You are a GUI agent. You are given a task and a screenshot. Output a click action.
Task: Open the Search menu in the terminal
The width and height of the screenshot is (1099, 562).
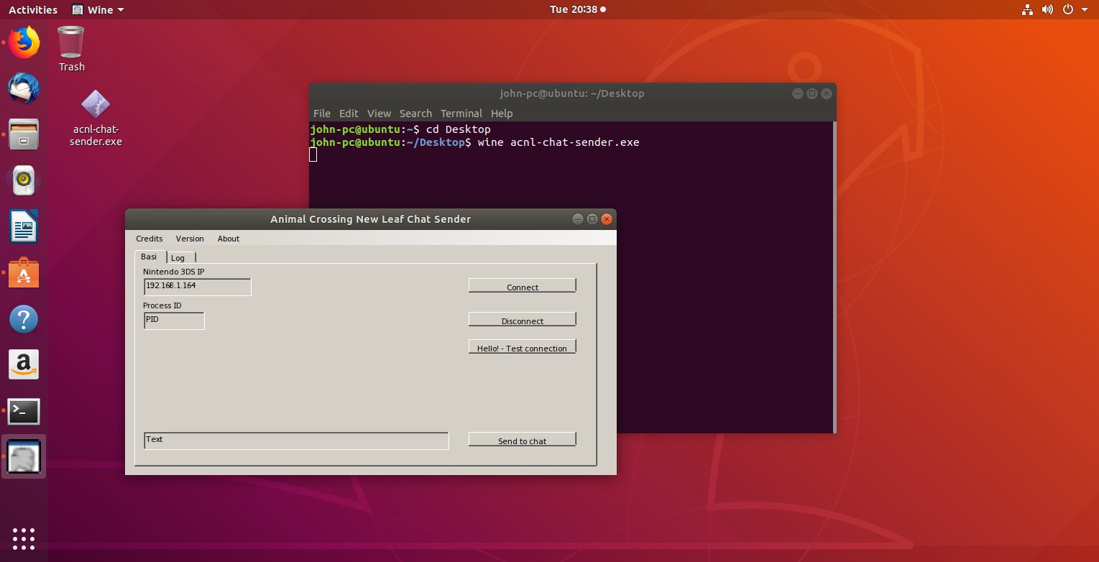415,114
